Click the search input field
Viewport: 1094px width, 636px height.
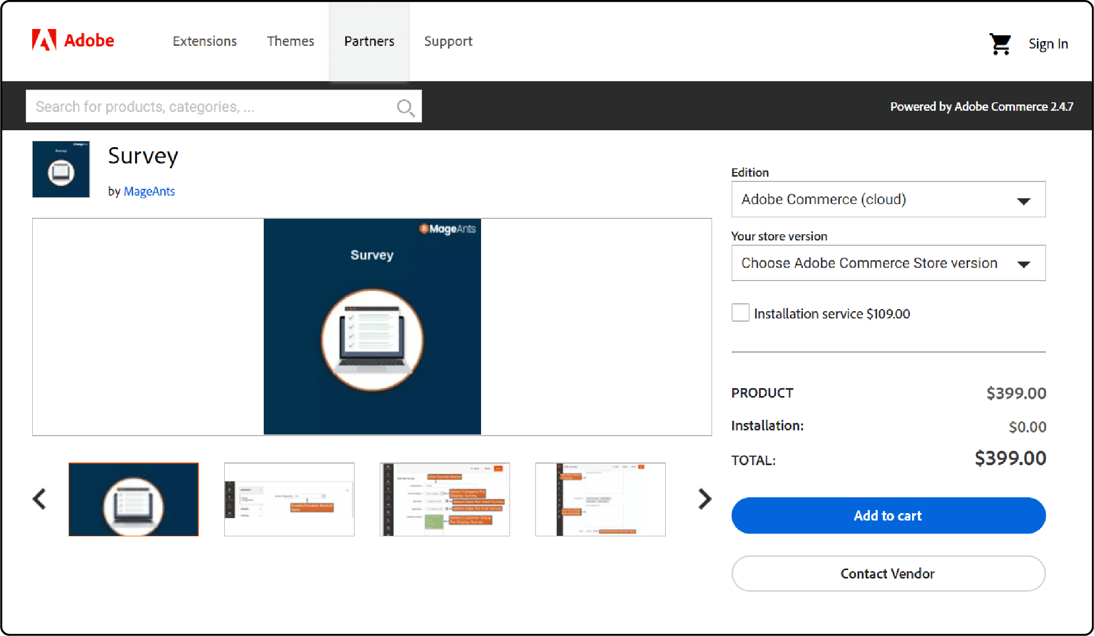[x=224, y=107]
